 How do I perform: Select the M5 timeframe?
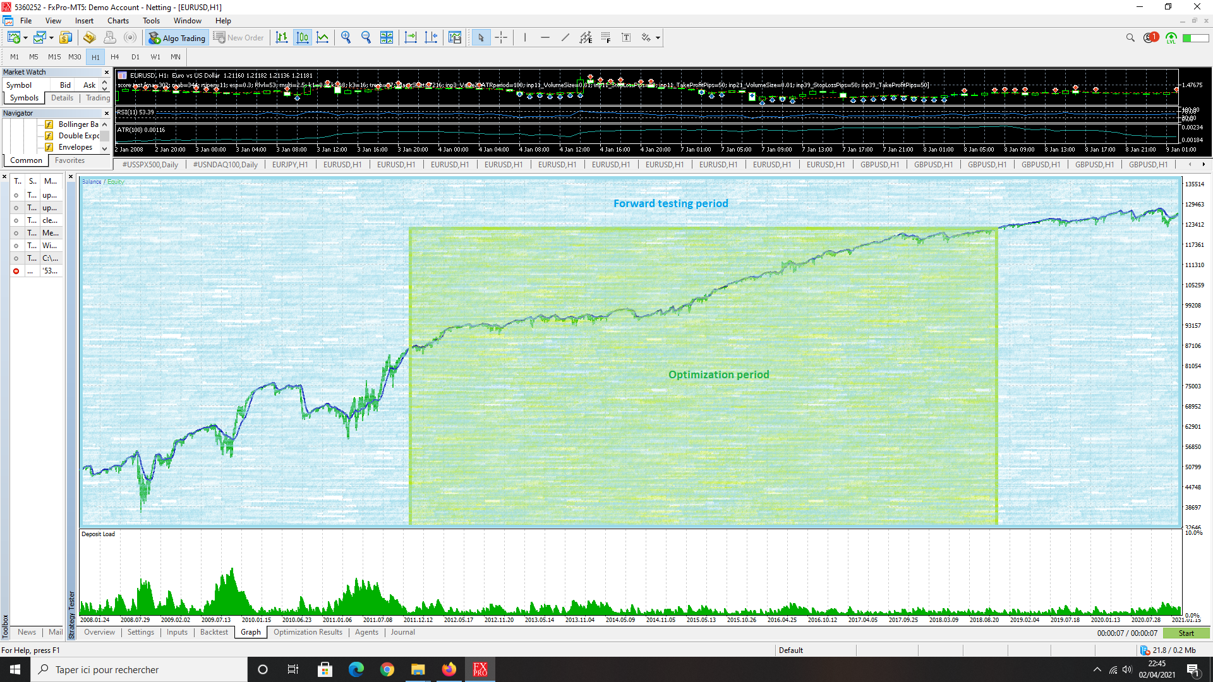pyautogui.click(x=34, y=57)
